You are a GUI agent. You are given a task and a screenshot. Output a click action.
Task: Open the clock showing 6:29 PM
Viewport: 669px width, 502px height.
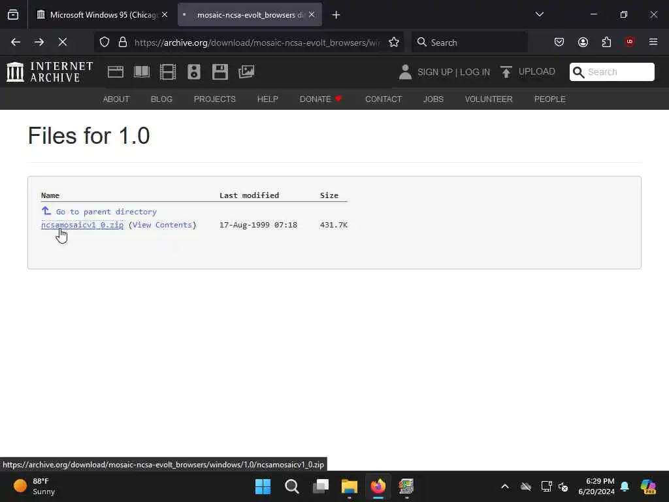[x=596, y=486]
